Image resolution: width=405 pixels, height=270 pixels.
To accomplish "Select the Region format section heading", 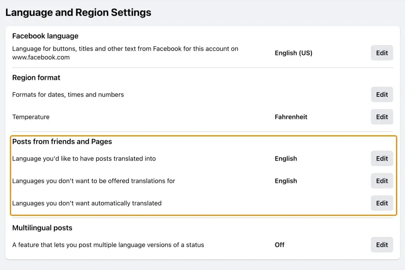I will (36, 78).
